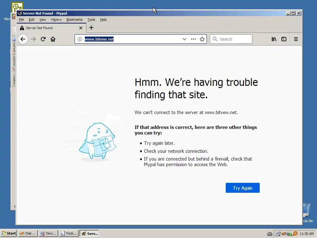Open the Recycle Bin desktop icon

[308, 213]
